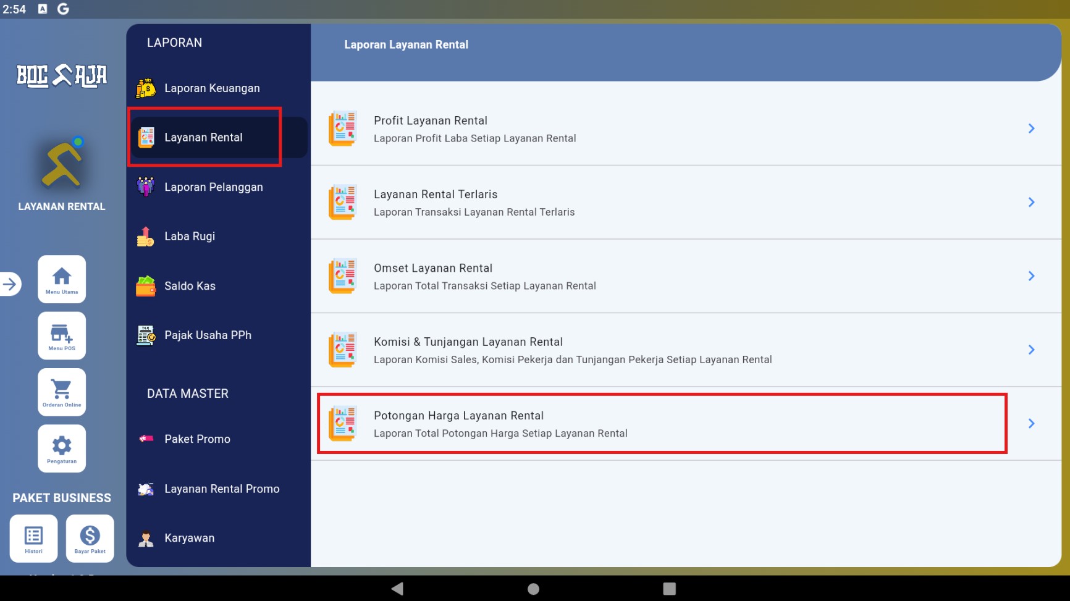This screenshot has height=601, width=1070.
Task: Expand Potongan Harga Layanan Rental chevron
Action: tap(1031, 423)
